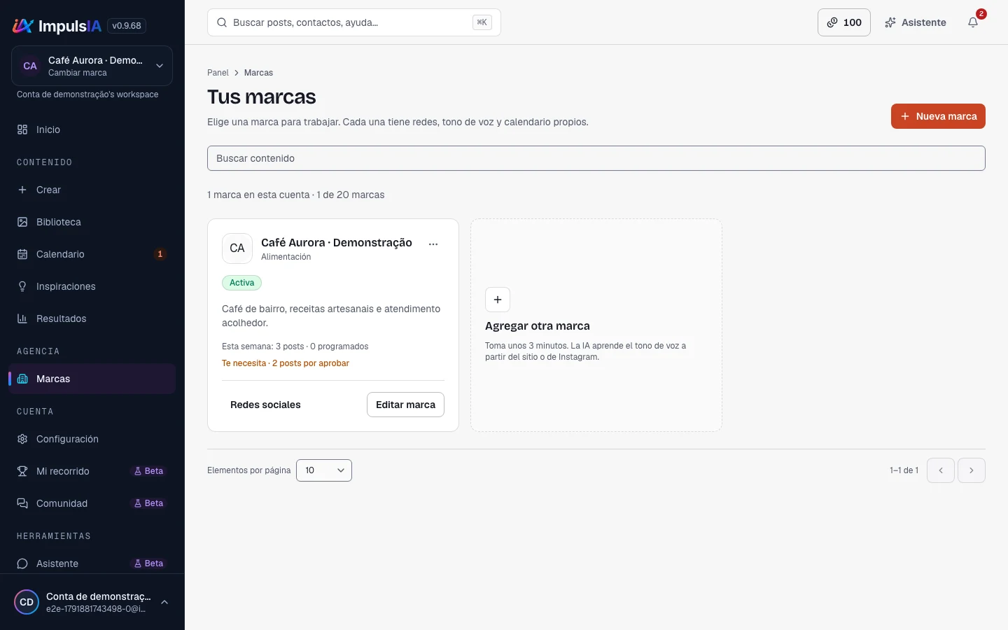Image resolution: width=1008 pixels, height=630 pixels.
Task: Go to Inicio in the sidebar
Action: tap(92, 129)
